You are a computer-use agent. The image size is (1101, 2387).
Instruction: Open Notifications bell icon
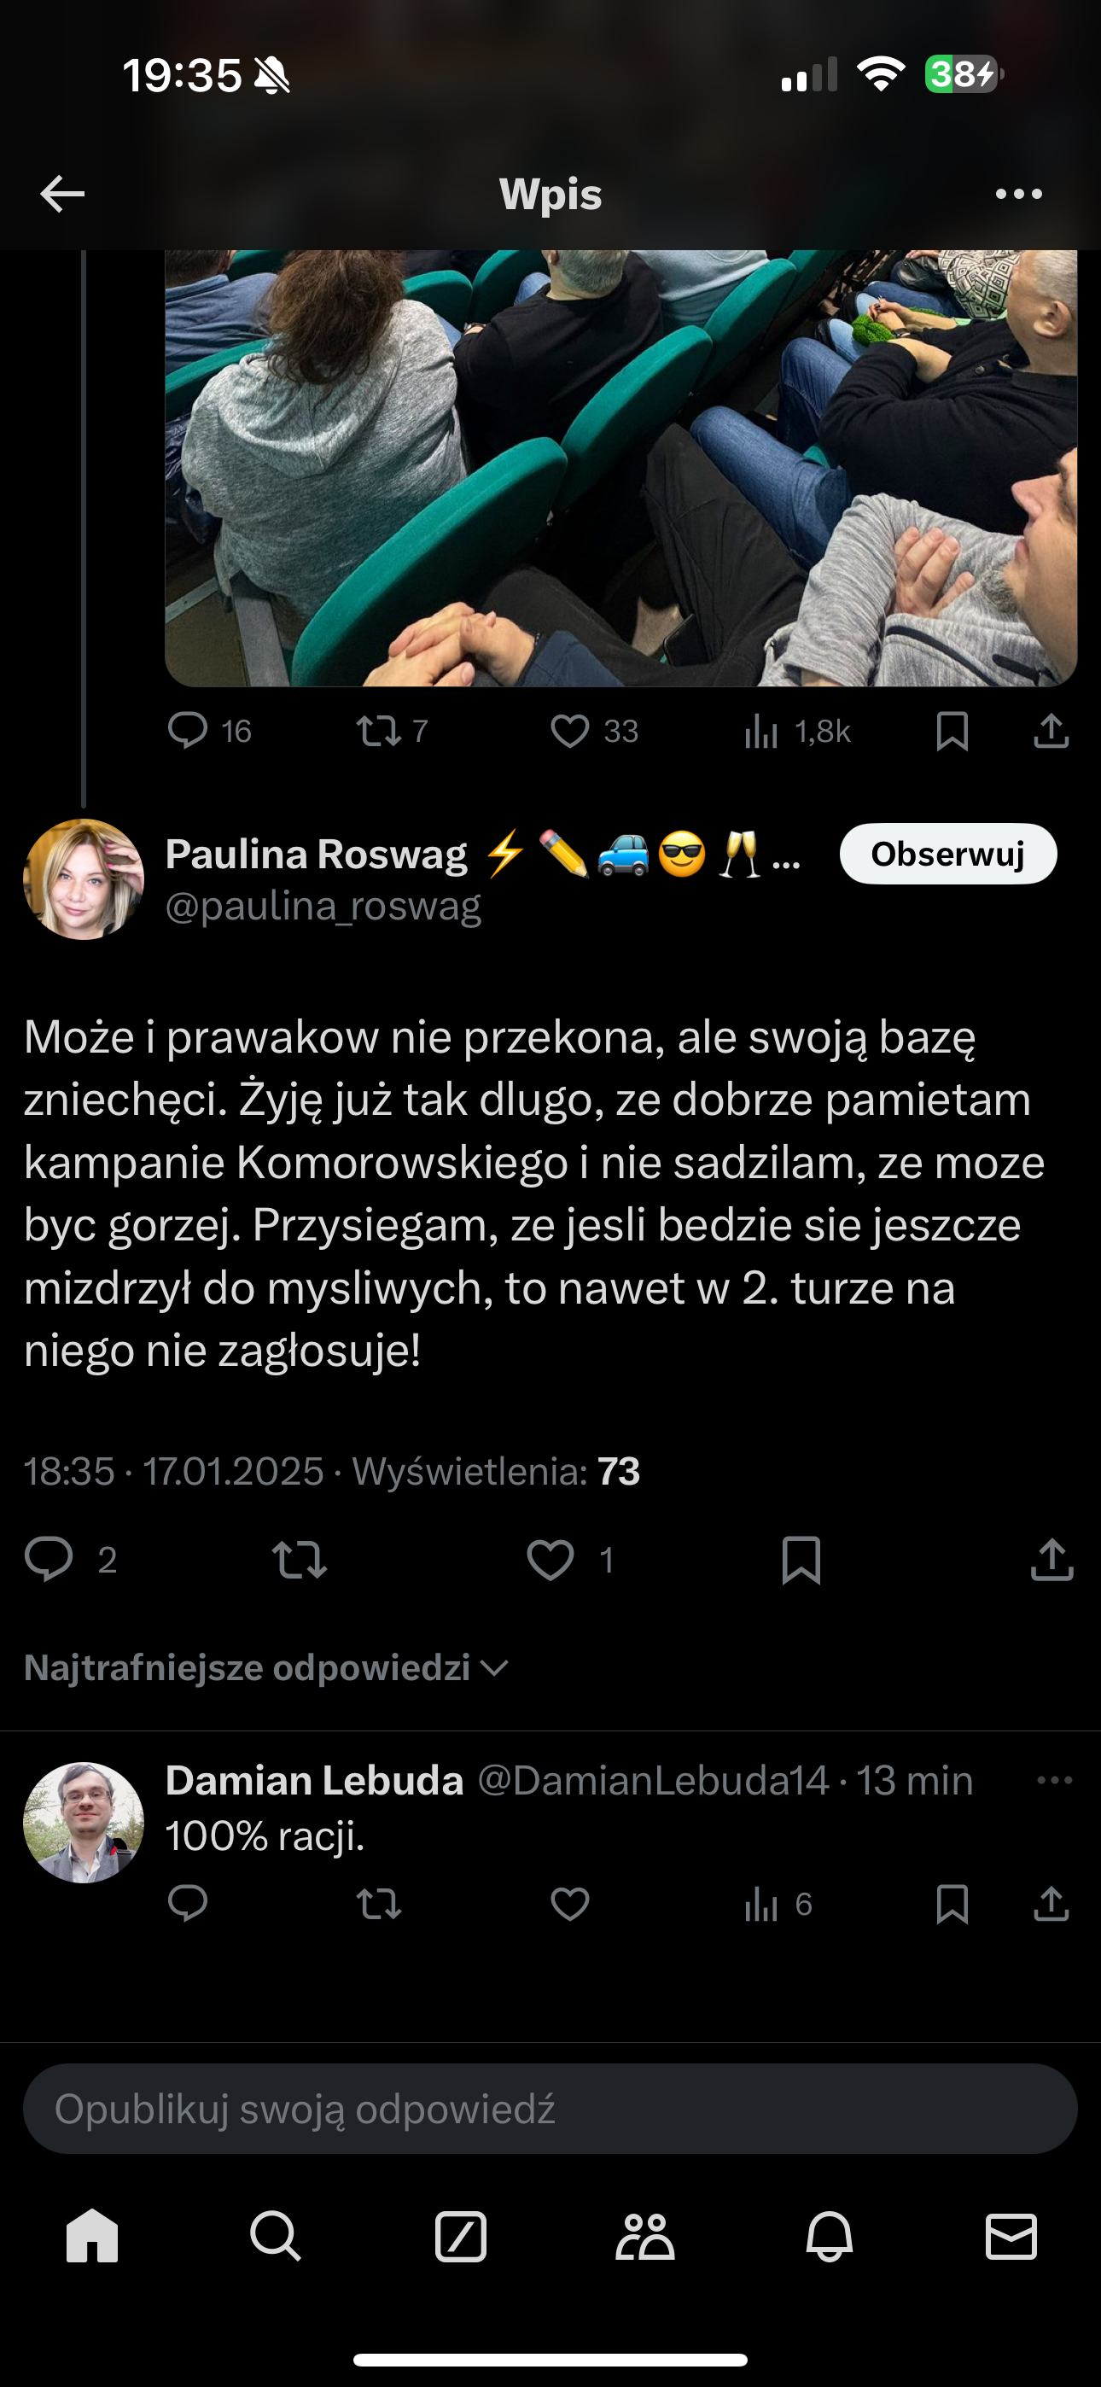(x=830, y=2236)
